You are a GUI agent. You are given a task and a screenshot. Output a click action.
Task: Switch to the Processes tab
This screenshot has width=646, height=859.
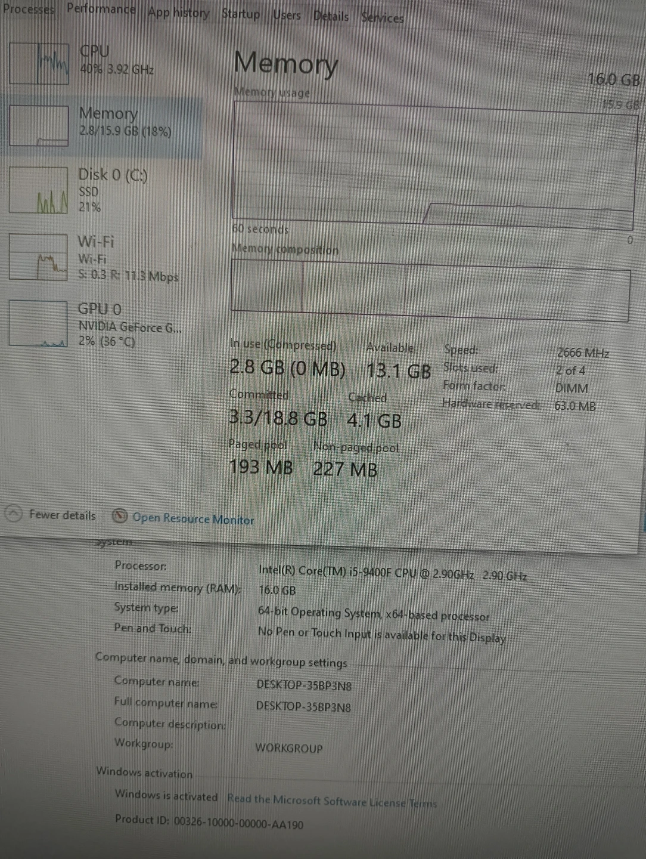28,9
